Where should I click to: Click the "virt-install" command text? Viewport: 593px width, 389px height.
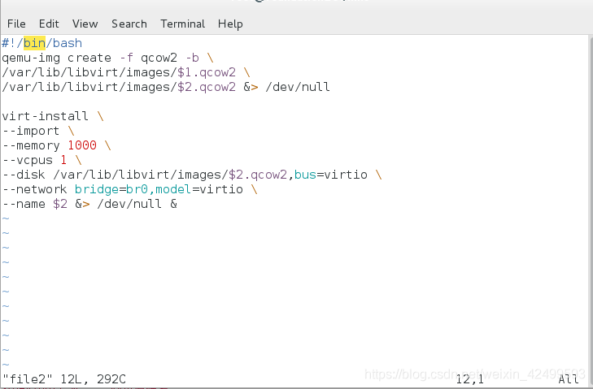point(45,116)
